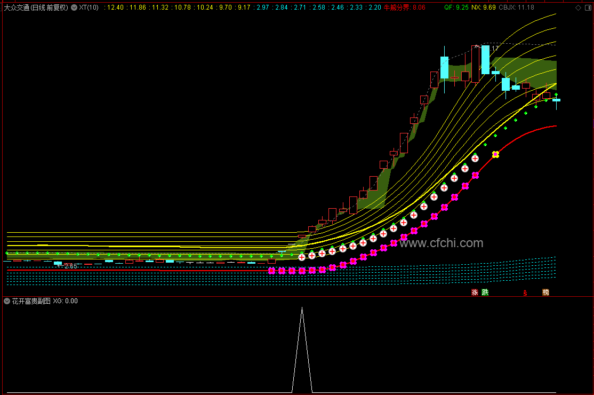Expand the 花开富贵副图 sub-chart indicator menu

[7, 301]
